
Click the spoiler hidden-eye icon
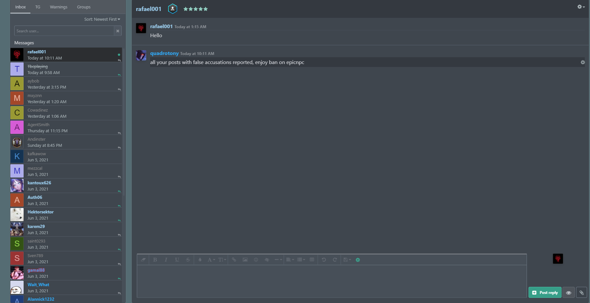(x=267, y=260)
